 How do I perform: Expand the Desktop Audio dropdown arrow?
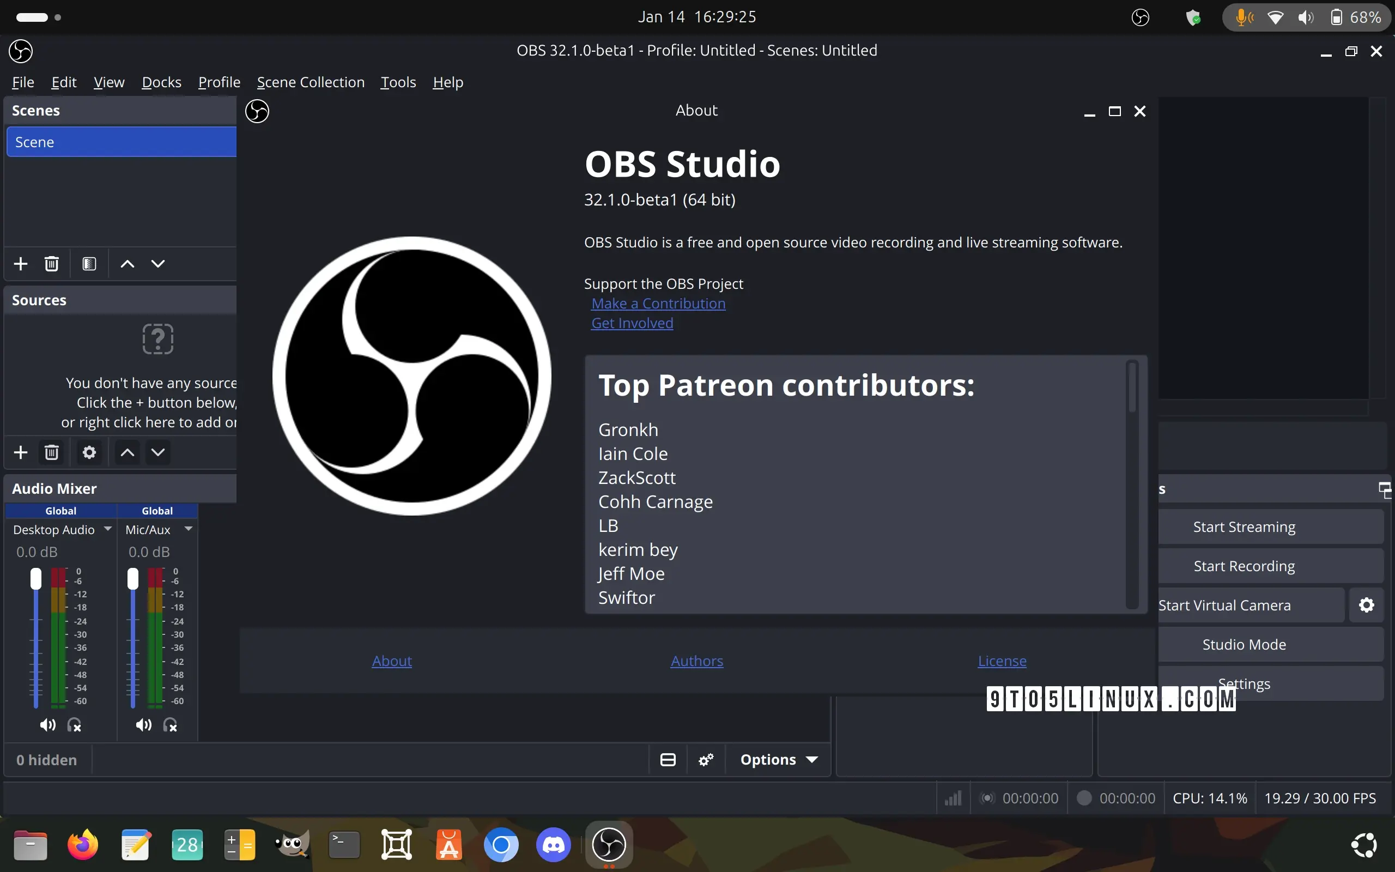pyautogui.click(x=108, y=528)
